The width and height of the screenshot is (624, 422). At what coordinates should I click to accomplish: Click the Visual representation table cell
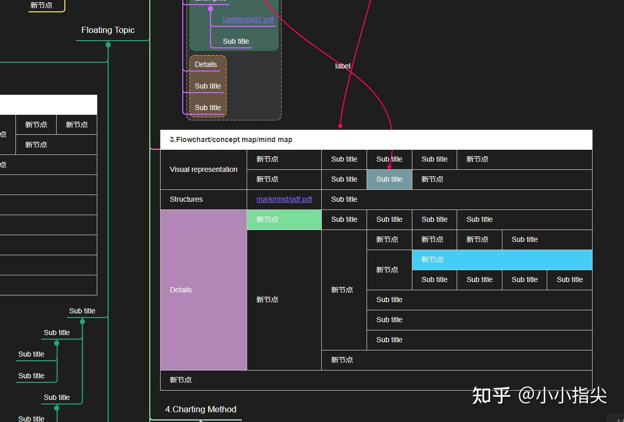203,169
